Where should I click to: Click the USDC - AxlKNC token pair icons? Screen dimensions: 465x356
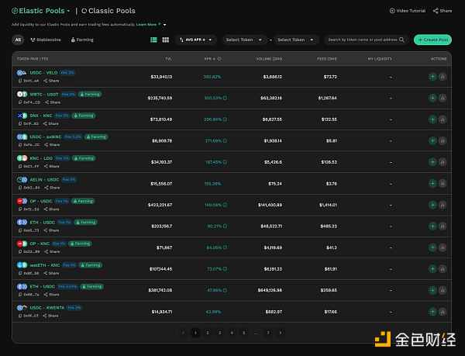[x=22, y=137]
